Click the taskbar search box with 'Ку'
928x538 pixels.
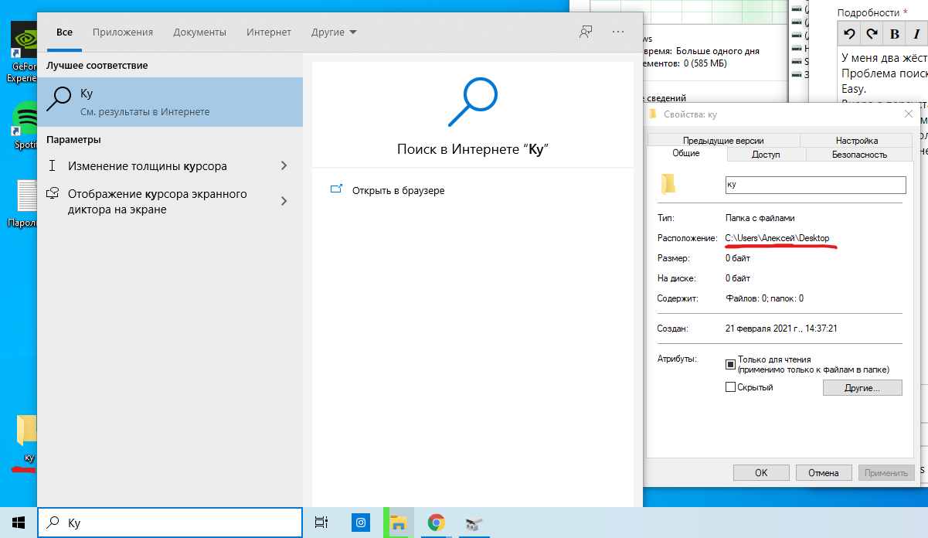point(170,523)
